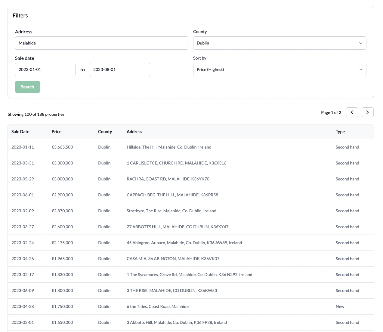The image size is (383, 332).
Task: Select the 2023-06-09 sale date cell
Action: tap(23, 290)
